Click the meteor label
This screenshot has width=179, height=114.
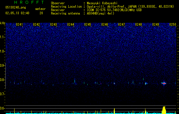click(x=40, y=9)
